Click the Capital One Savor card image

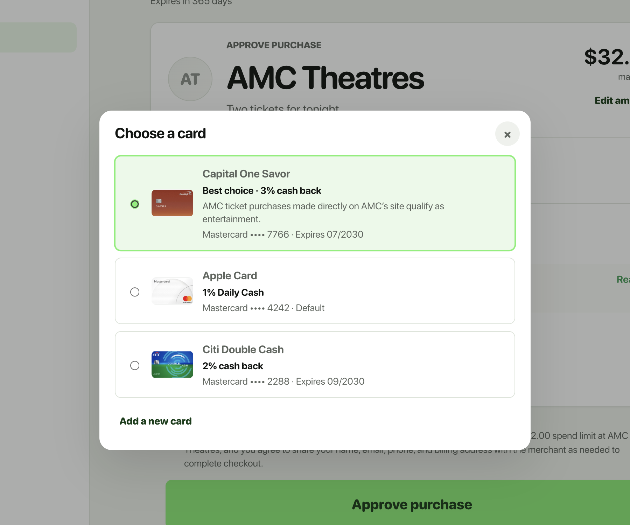tap(172, 203)
